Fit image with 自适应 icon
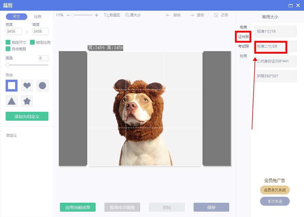The image size is (304, 217). coord(112,15)
